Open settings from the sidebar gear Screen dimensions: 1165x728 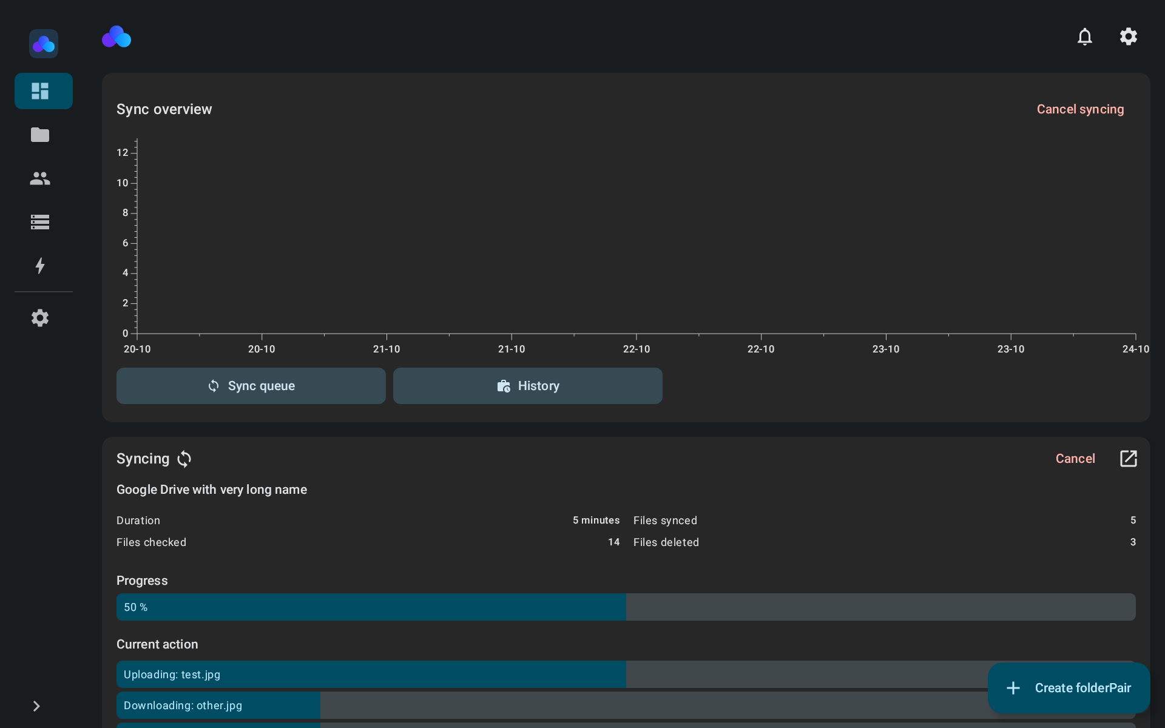coord(40,318)
